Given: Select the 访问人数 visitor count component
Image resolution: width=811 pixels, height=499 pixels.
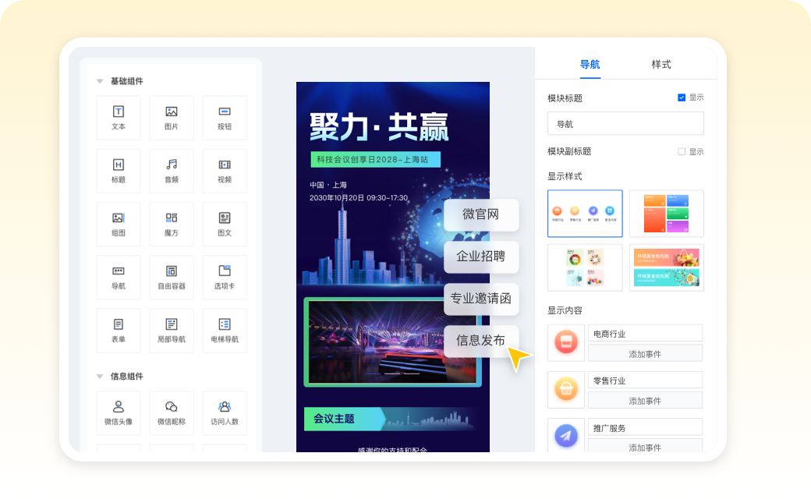Looking at the screenshot, I should pyautogui.click(x=225, y=412).
